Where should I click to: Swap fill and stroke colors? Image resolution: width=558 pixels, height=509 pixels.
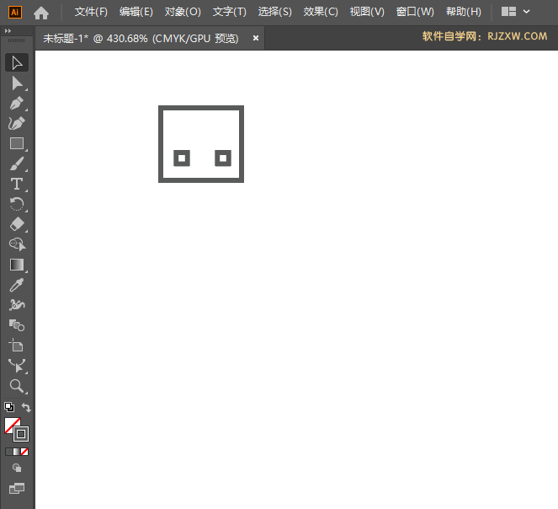coord(26,407)
